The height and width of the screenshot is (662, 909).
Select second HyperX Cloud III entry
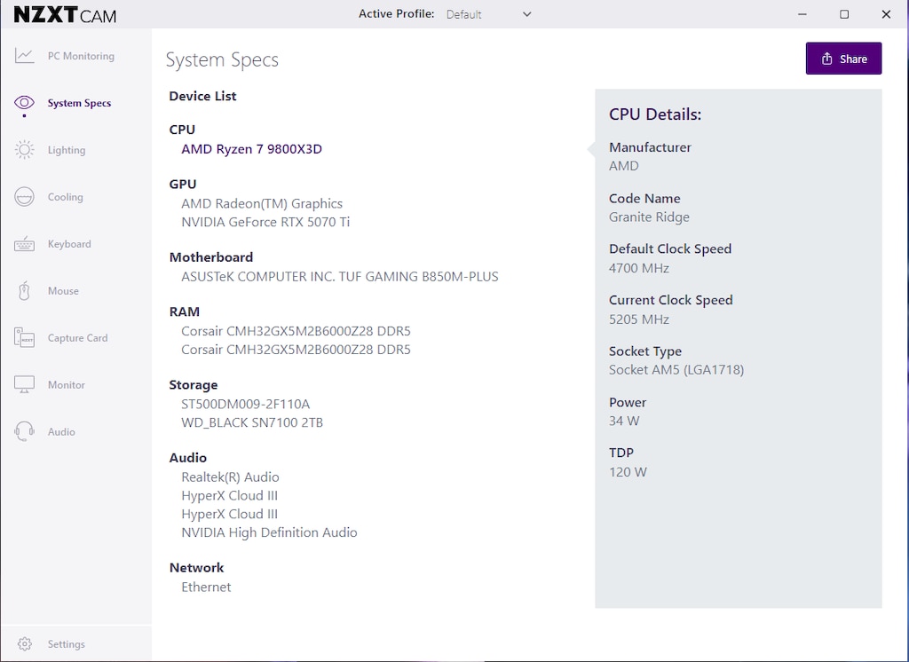coord(229,514)
